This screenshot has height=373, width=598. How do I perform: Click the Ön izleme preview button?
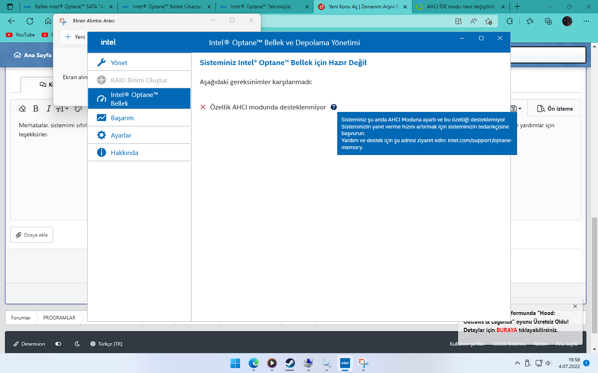point(555,109)
